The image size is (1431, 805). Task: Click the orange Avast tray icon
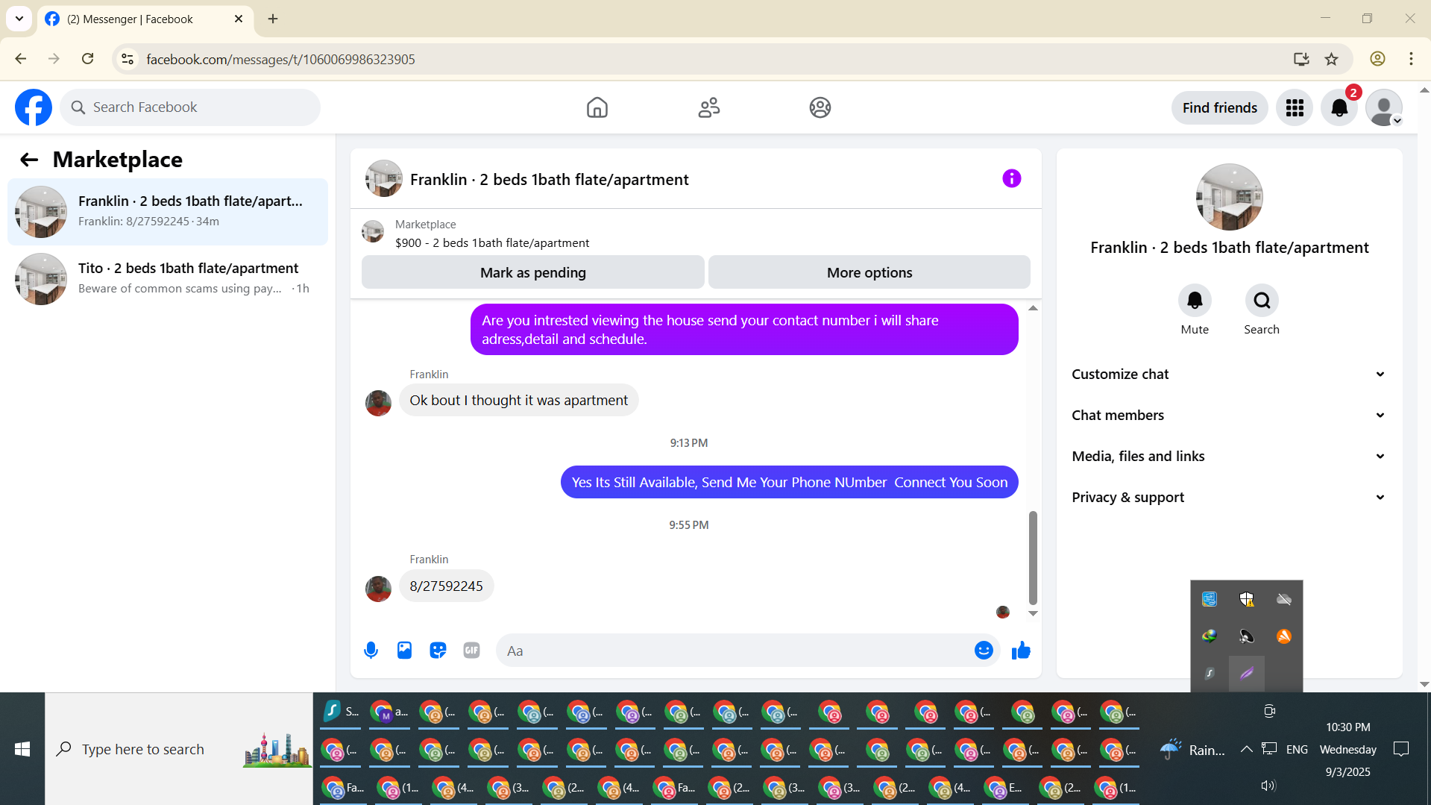[1283, 636]
